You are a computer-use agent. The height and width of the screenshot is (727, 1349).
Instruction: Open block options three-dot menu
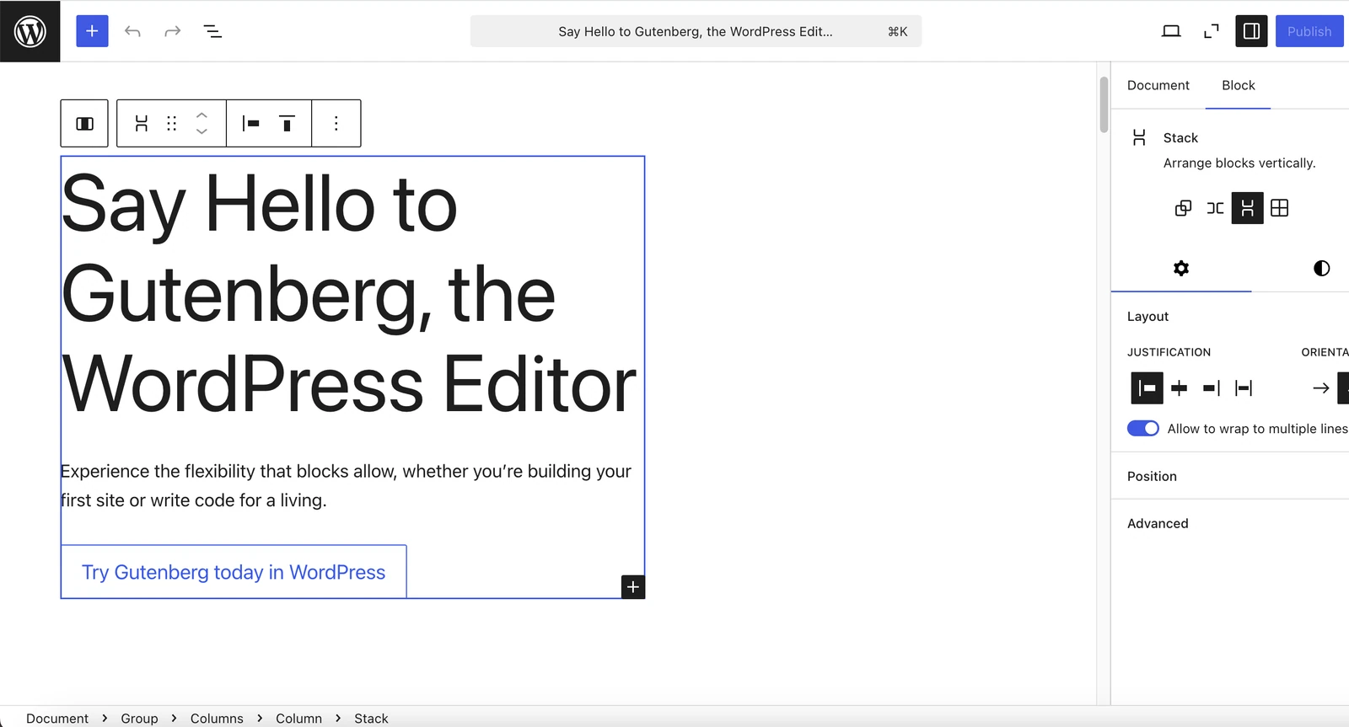[x=336, y=124]
